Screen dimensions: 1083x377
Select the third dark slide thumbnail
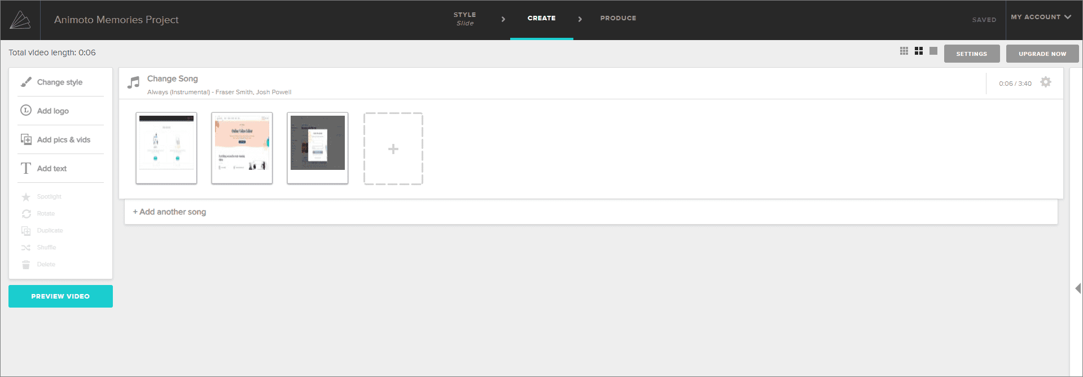[x=317, y=148]
